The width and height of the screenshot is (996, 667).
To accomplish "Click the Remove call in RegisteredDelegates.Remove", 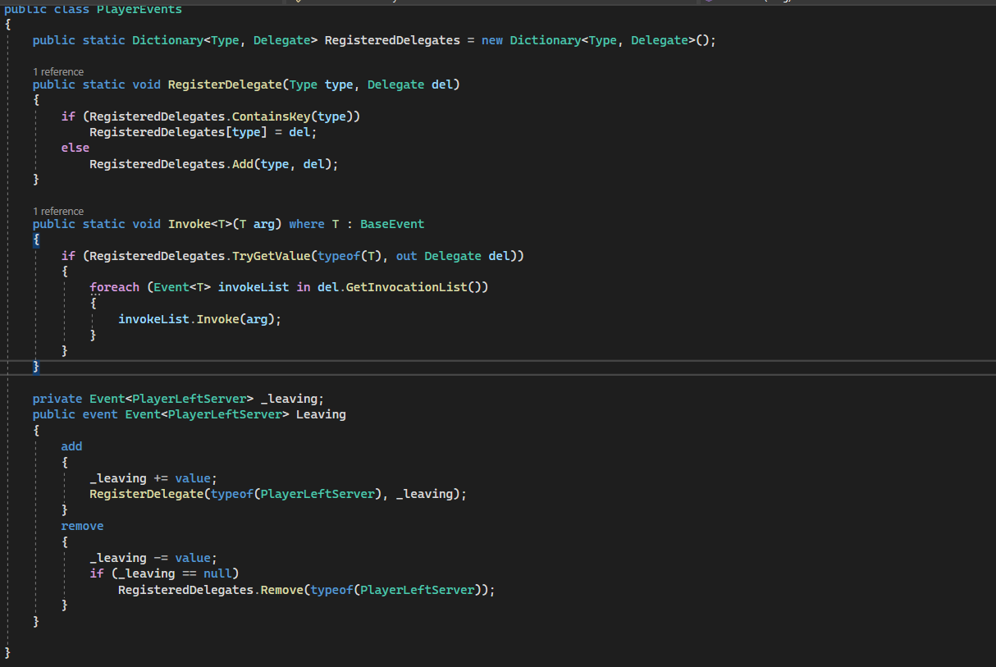I will tap(282, 590).
